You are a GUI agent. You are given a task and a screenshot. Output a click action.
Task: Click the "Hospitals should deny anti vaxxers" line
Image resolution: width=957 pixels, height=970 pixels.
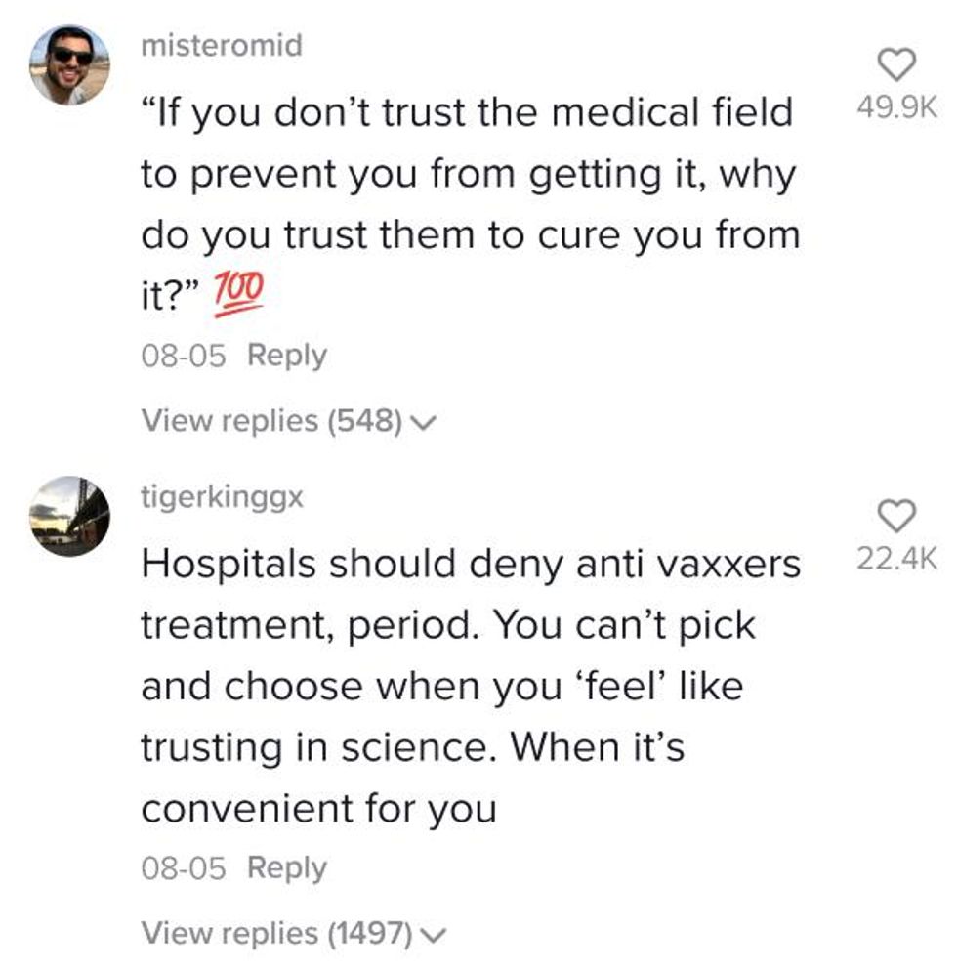(471, 564)
